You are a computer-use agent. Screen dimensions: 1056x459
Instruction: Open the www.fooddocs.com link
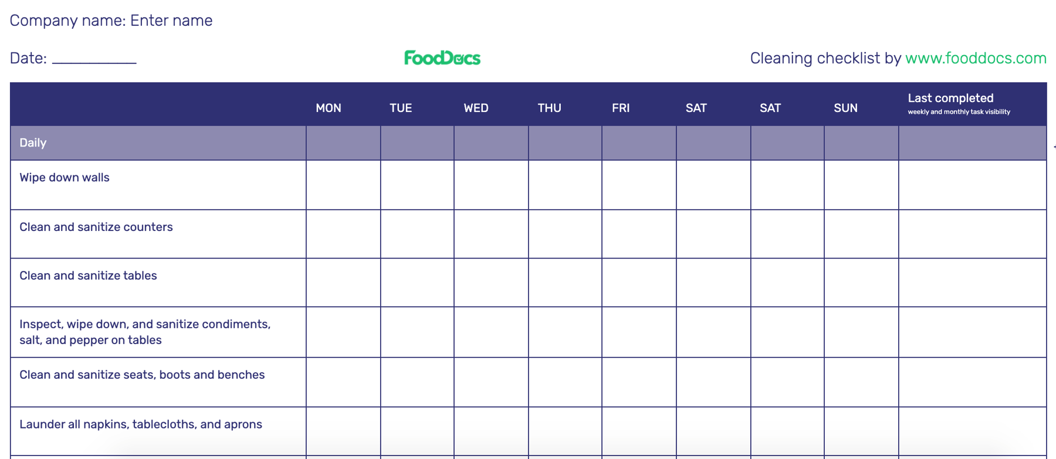point(976,58)
